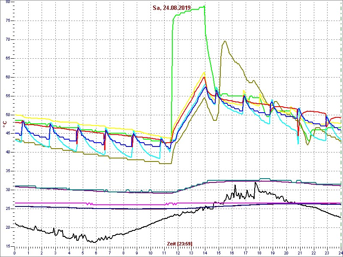
Task: Click hour 21 on the bottom time axis
Action: tap(300, 252)
